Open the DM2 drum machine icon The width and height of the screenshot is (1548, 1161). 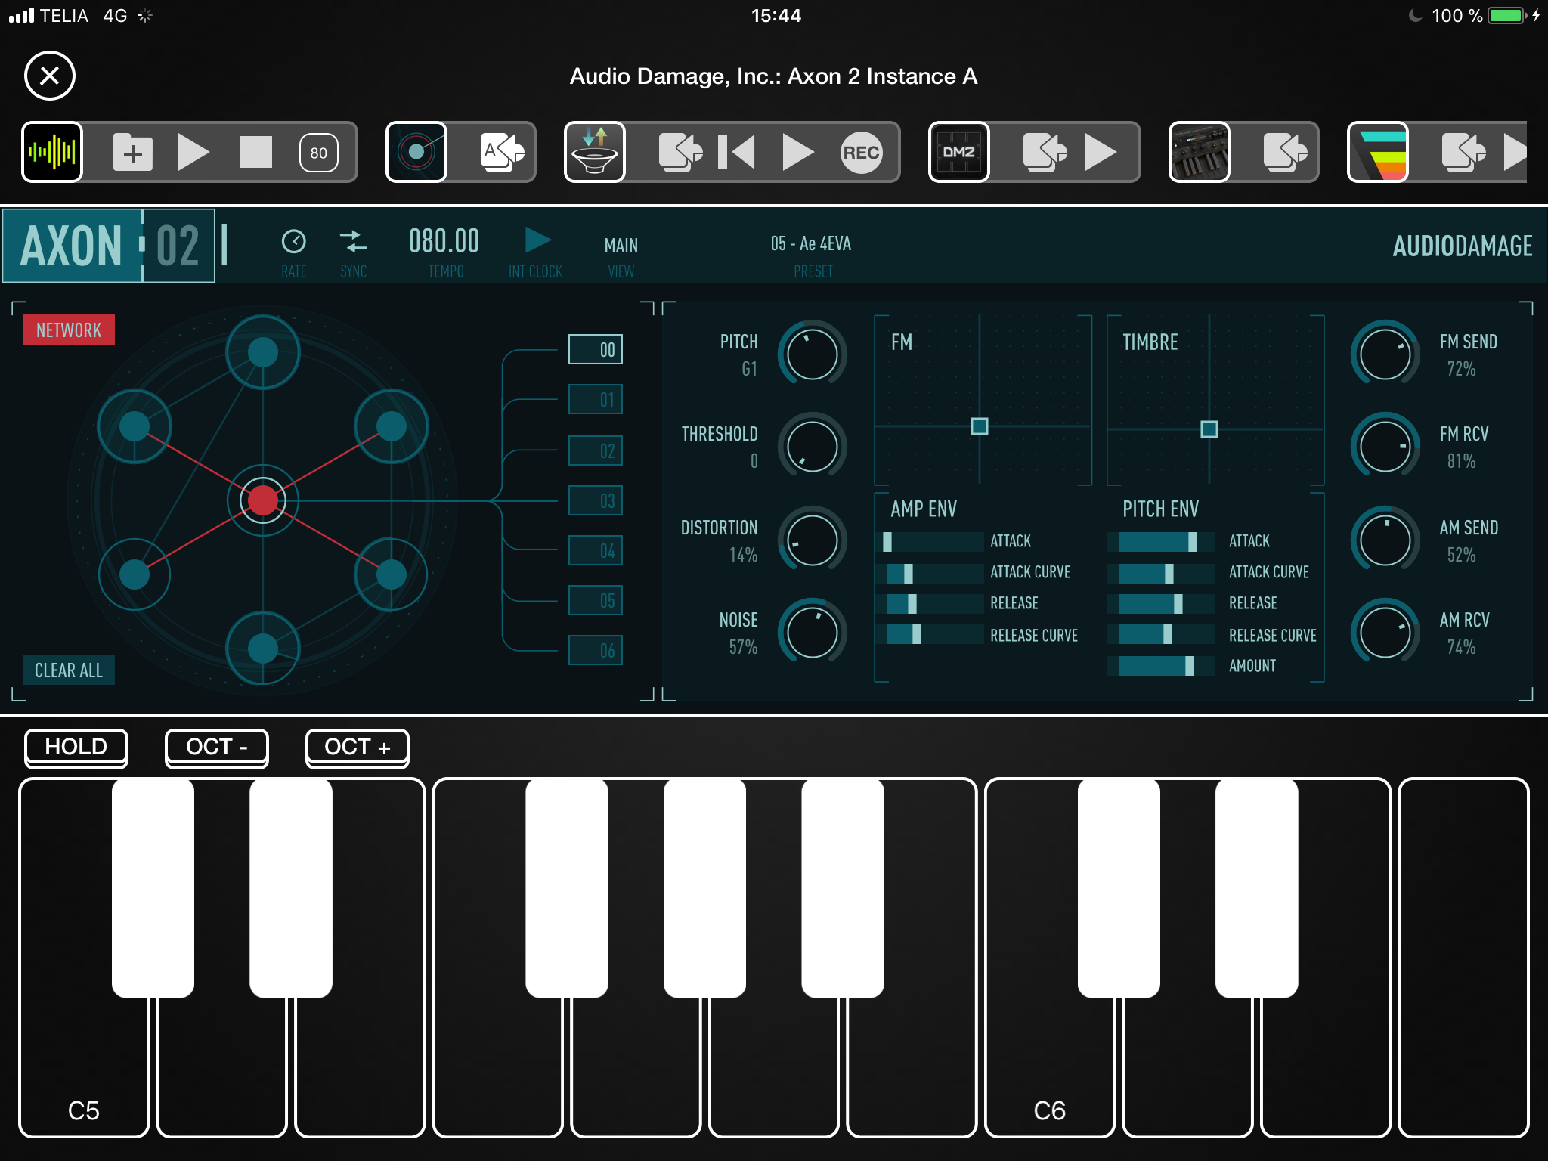click(959, 152)
